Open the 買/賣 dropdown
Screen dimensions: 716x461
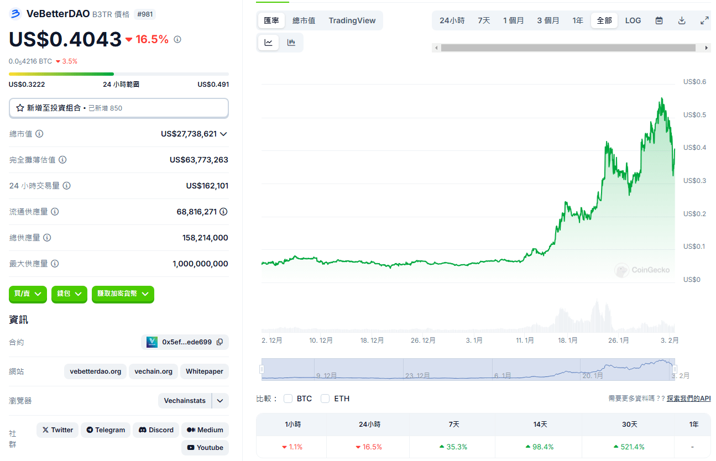click(28, 294)
